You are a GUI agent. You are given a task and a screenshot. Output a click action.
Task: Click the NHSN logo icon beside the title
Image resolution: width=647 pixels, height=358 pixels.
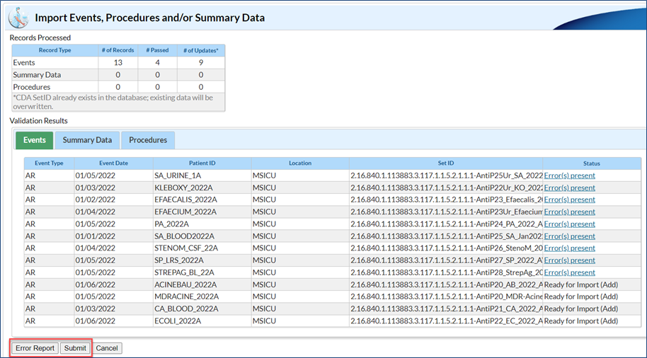[x=18, y=17]
